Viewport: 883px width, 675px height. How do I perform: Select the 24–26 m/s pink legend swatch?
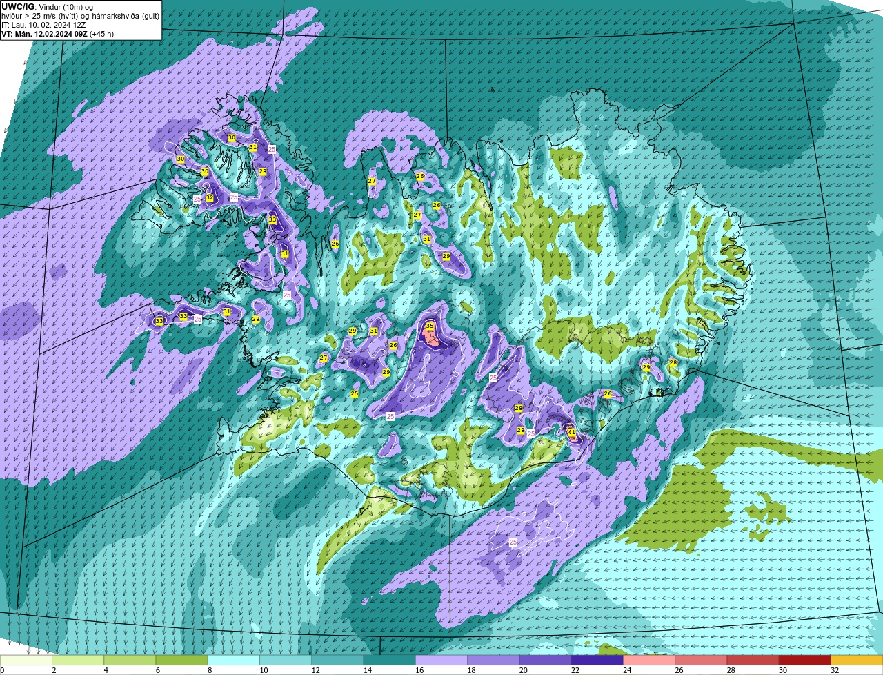[x=649, y=660]
